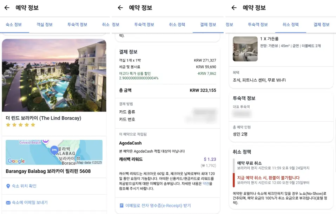The width and height of the screenshot is (336, 214).
Task: Select 숙소 정보 tab in left screen
Action: (x=14, y=25)
